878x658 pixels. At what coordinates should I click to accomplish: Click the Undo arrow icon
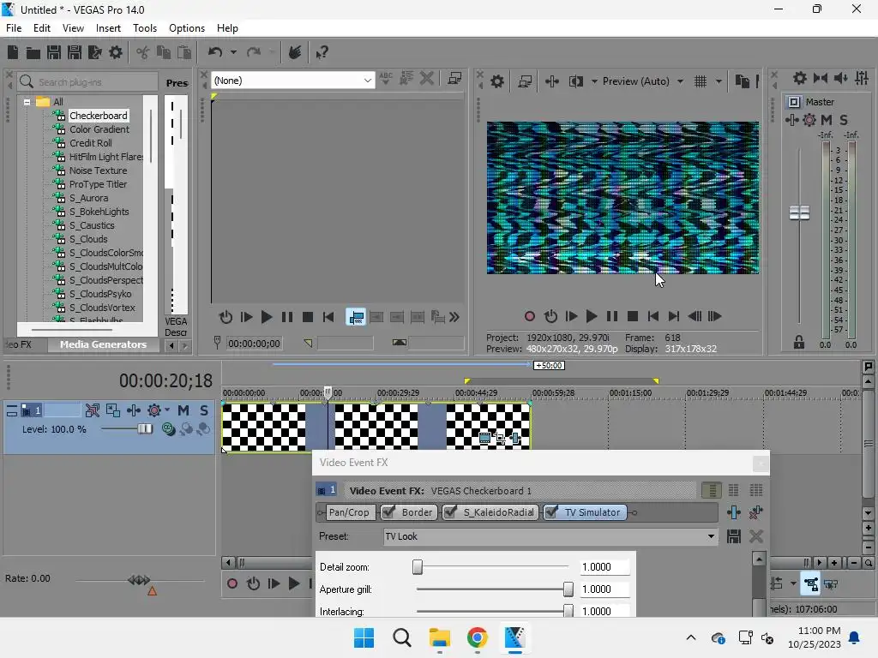click(215, 52)
